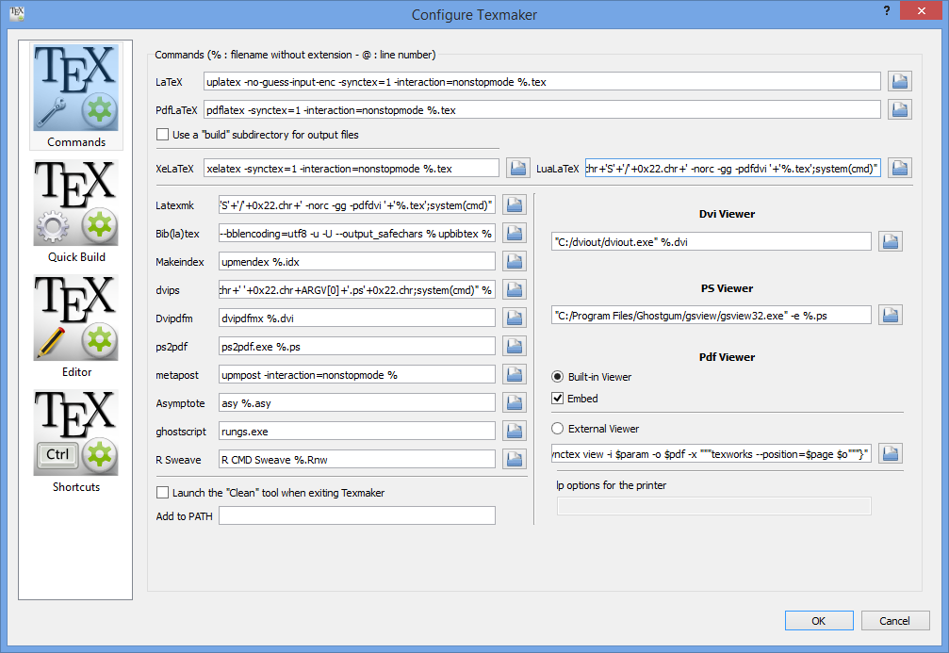This screenshot has width=949, height=653.
Task: Edit the LuaLaTeX command field
Action: coord(732,169)
